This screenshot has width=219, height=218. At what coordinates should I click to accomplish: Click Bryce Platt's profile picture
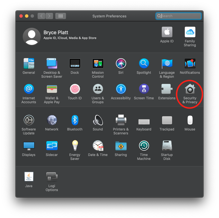click(x=31, y=36)
